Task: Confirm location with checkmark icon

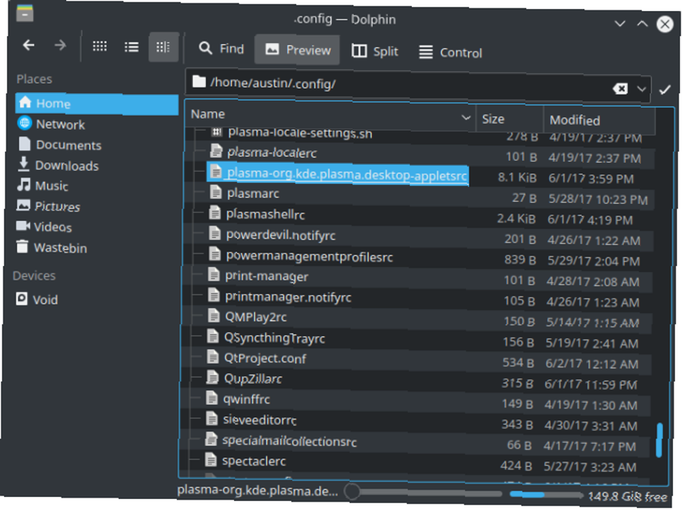Action: pos(664,89)
